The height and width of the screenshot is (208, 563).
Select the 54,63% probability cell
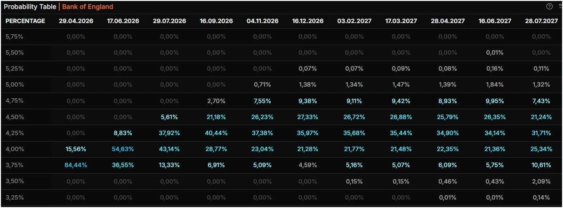[123, 149]
